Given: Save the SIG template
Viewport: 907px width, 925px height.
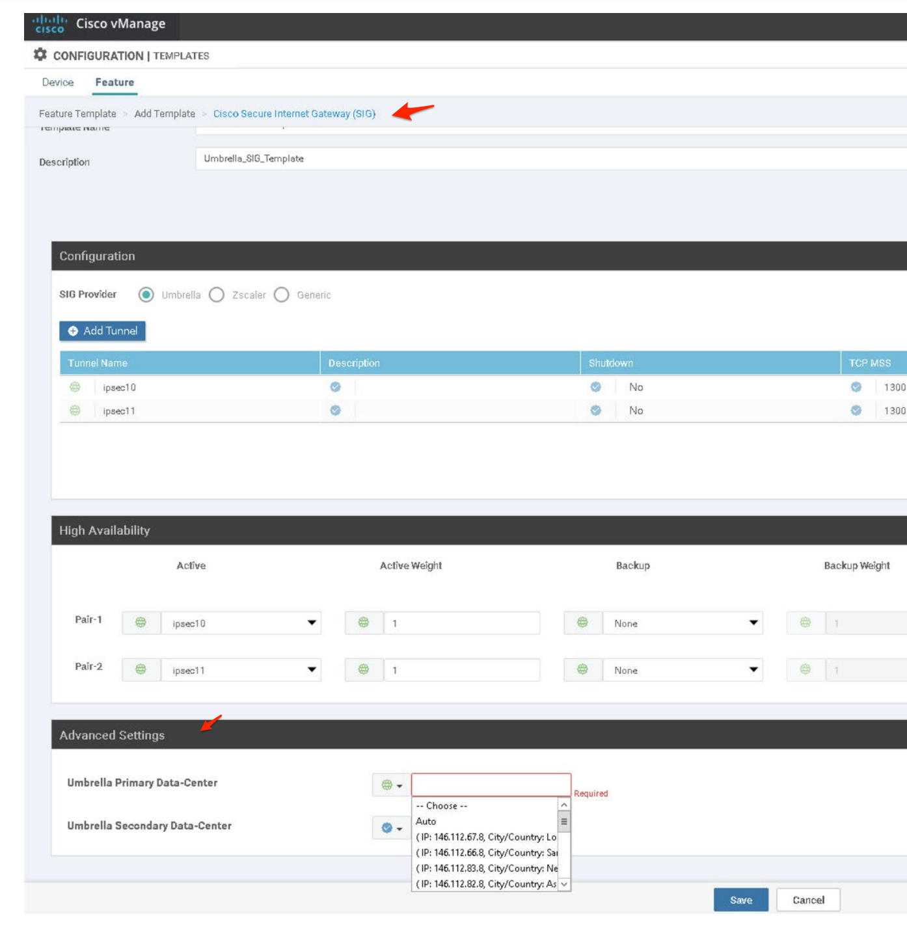Looking at the screenshot, I should (741, 900).
